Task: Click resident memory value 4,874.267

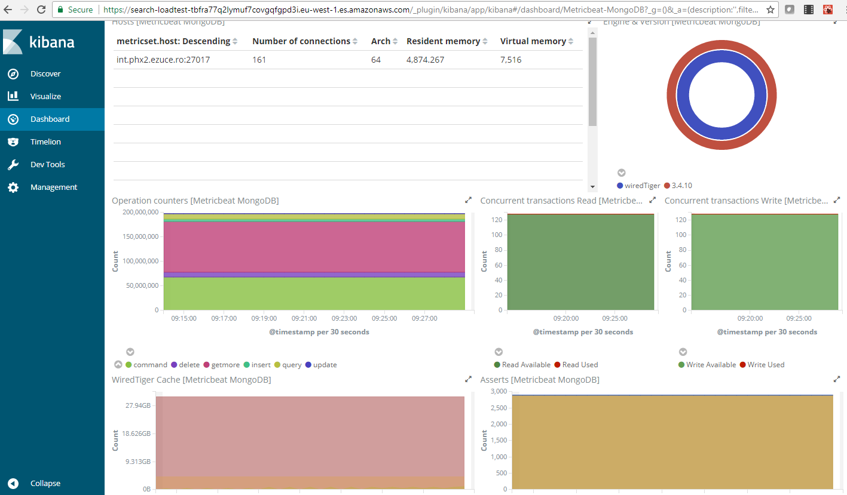Action: (425, 60)
